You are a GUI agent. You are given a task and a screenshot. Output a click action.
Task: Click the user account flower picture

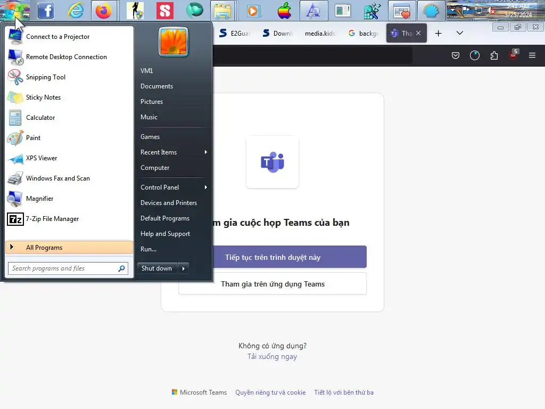click(174, 42)
